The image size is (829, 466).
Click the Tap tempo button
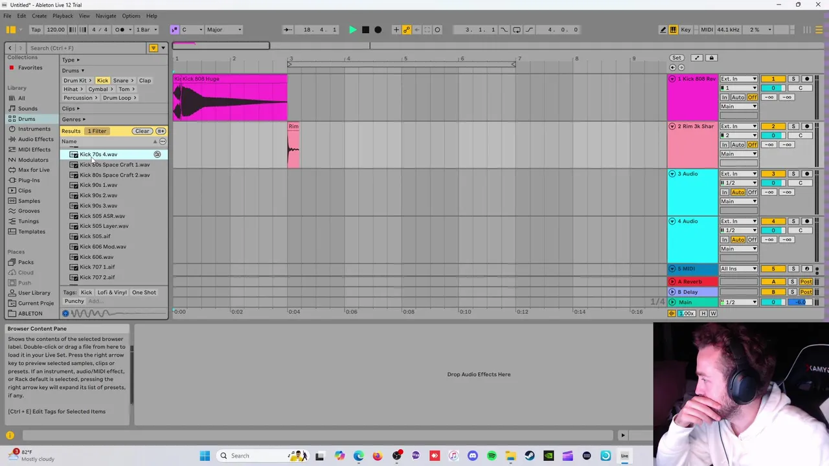pos(36,30)
